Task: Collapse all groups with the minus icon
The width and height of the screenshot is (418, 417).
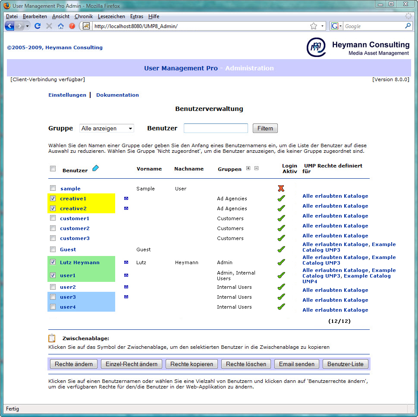Action: click(257, 168)
